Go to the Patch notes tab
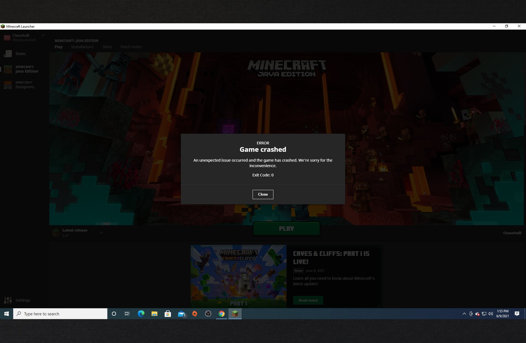The height and width of the screenshot is (343, 526). pyautogui.click(x=131, y=47)
